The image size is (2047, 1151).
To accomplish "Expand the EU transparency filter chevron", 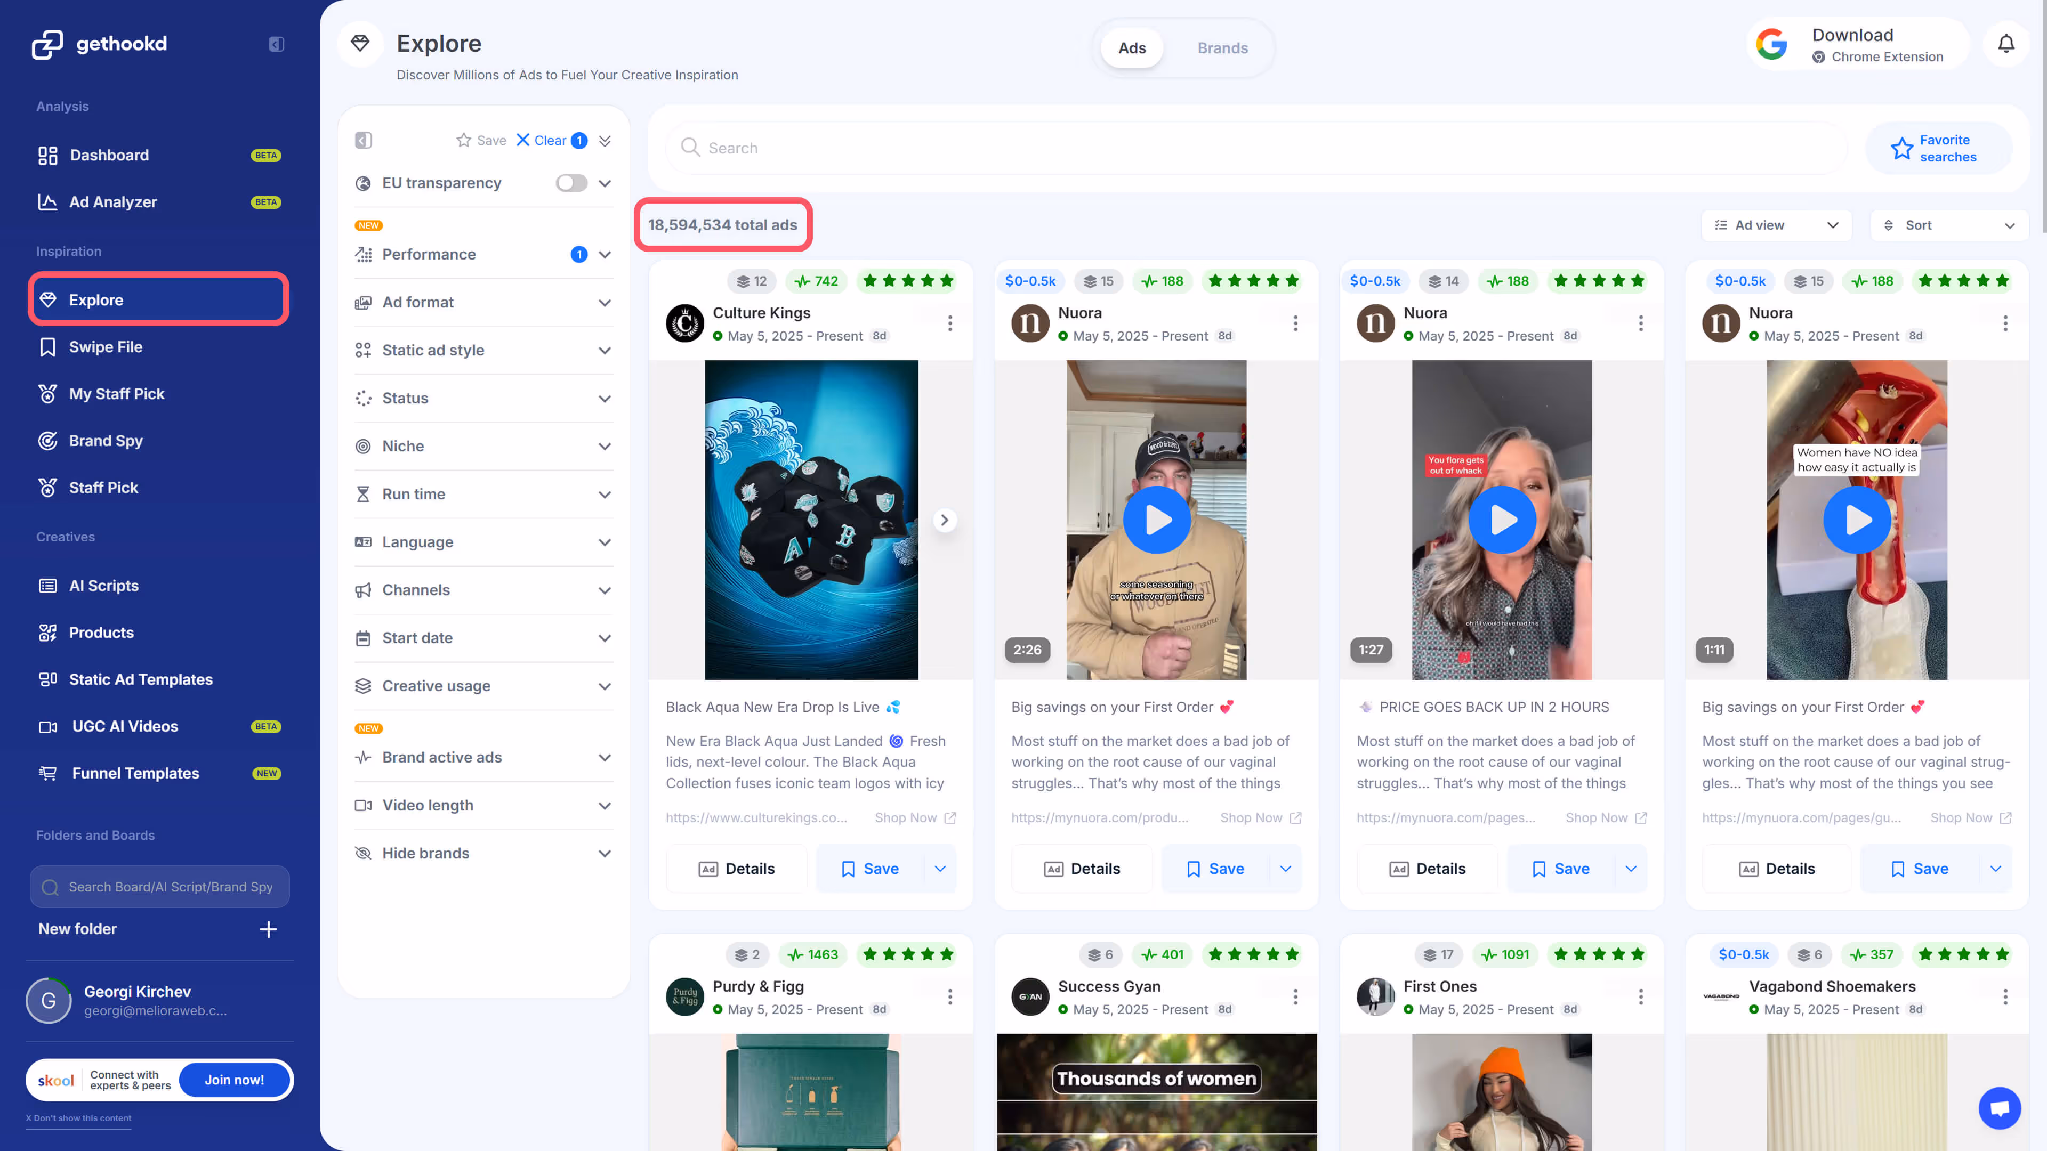I will (605, 183).
